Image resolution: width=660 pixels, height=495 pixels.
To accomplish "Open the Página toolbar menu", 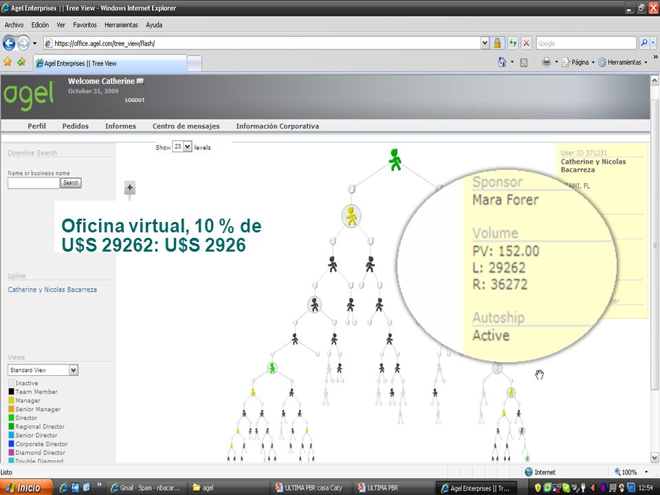I will coord(578,63).
